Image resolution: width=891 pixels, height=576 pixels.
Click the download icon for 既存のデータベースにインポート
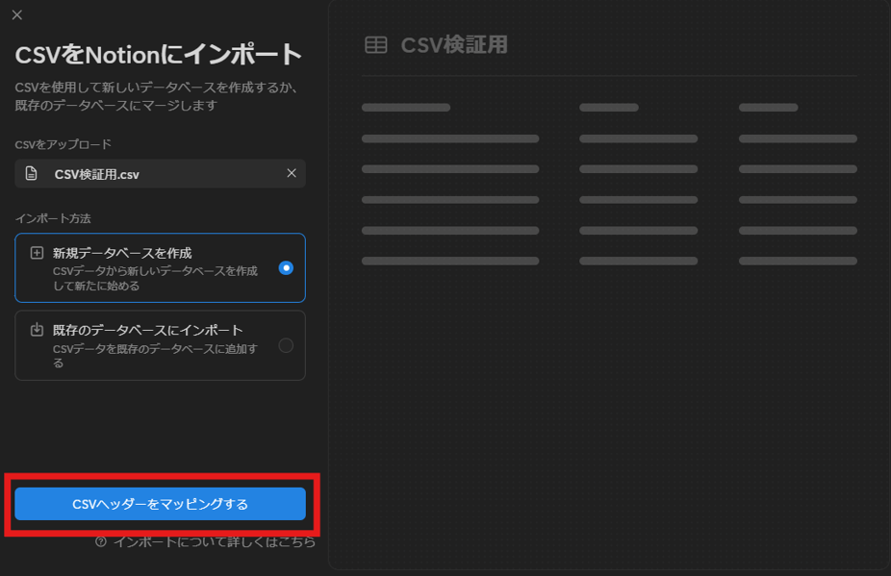(x=37, y=330)
